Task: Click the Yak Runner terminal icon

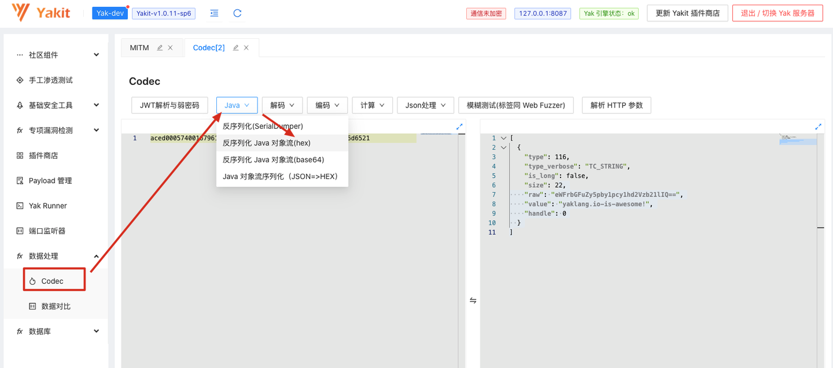Action: pyautogui.click(x=20, y=206)
